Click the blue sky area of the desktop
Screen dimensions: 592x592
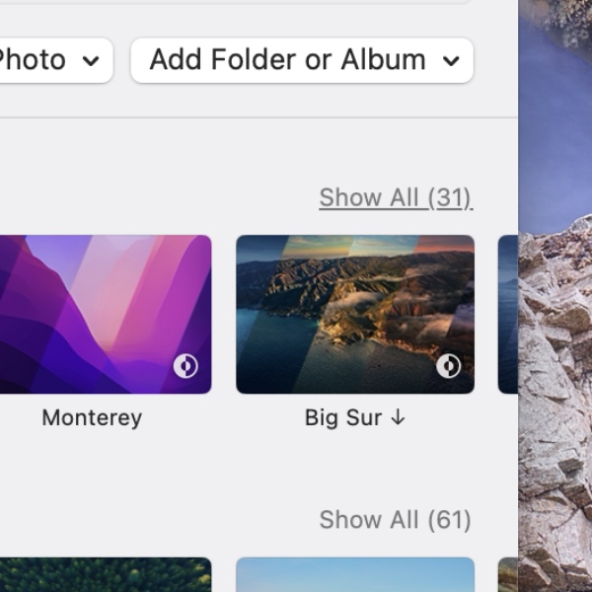pyautogui.click(x=553, y=109)
